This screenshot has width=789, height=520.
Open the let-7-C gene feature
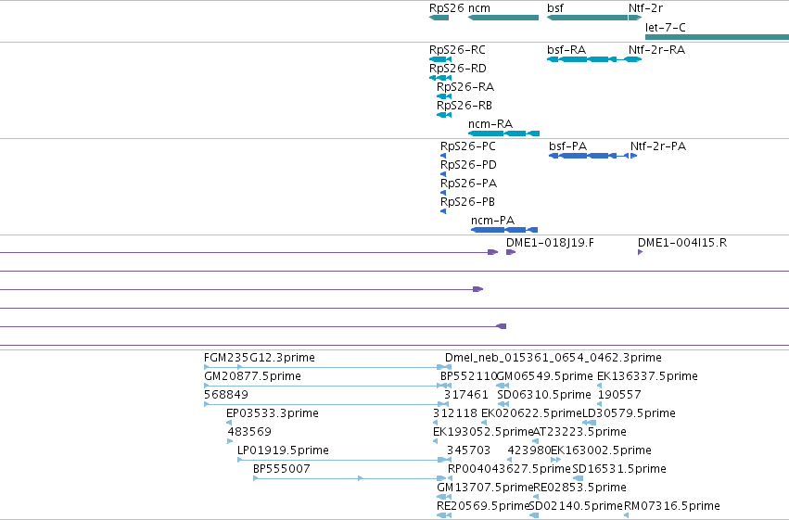[x=717, y=37]
